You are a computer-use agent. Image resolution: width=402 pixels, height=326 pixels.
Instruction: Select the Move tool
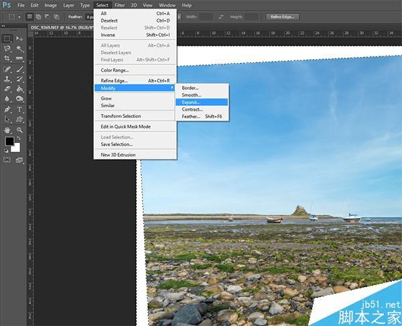(20, 39)
